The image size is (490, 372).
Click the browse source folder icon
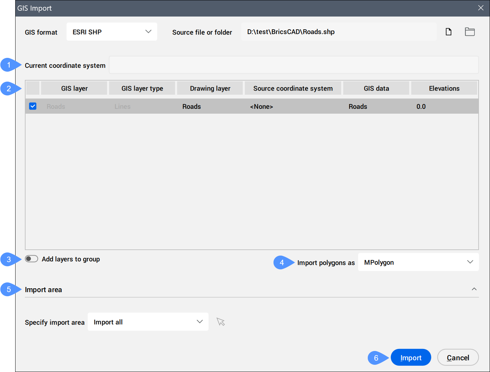pyautogui.click(x=470, y=32)
